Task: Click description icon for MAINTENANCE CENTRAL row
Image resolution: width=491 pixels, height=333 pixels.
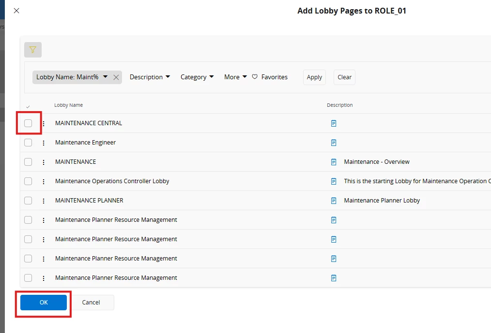Action: (x=334, y=123)
